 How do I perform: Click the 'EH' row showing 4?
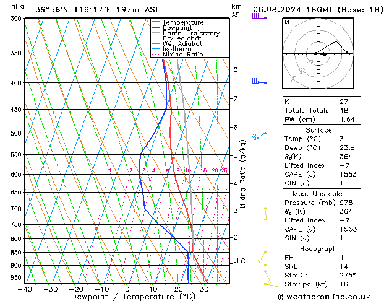click(x=322, y=258)
